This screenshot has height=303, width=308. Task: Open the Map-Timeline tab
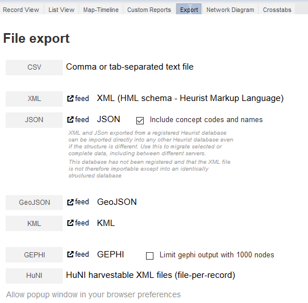tap(101, 10)
